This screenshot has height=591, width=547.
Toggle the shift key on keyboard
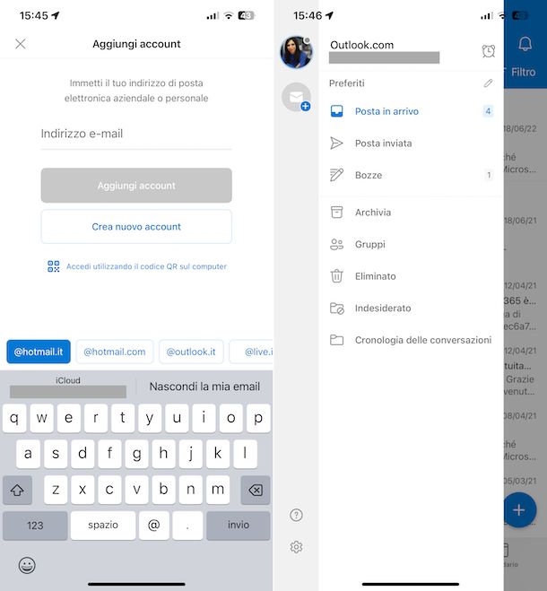pyautogui.click(x=17, y=490)
